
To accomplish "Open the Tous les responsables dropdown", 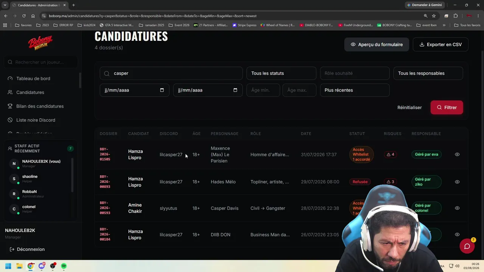I will click(428, 73).
